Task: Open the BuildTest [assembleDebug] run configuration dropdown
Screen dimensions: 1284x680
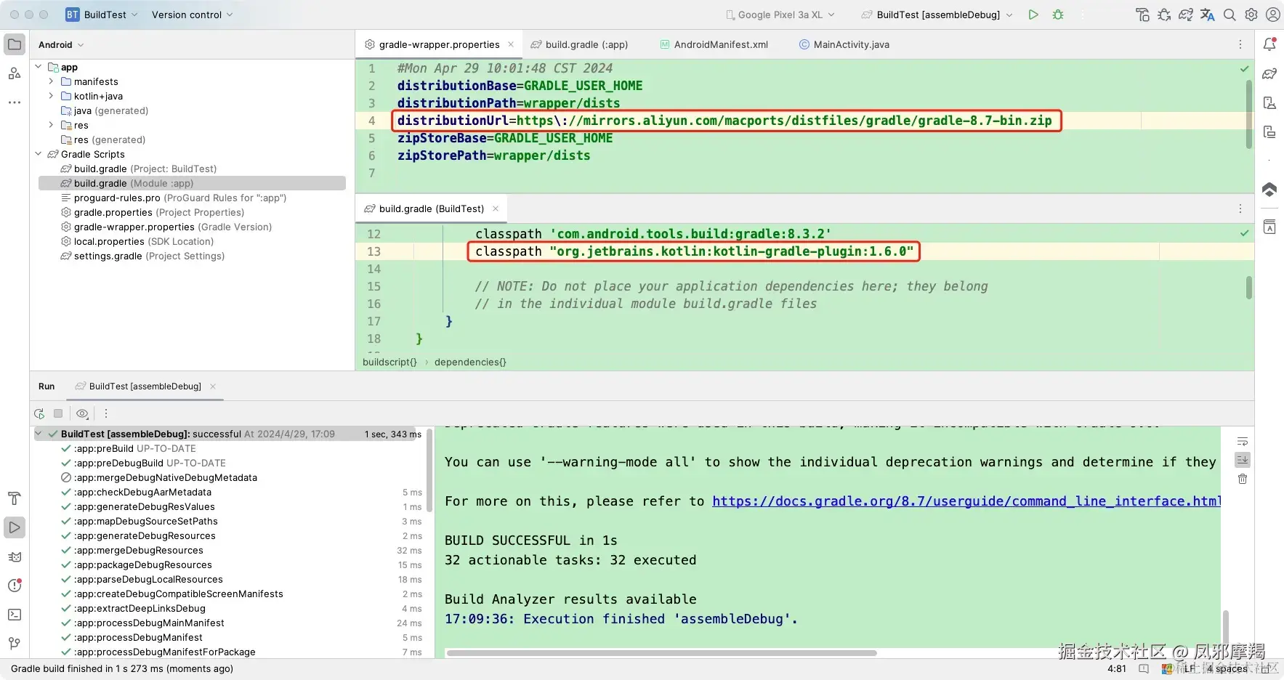Action: click(x=937, y=15)
